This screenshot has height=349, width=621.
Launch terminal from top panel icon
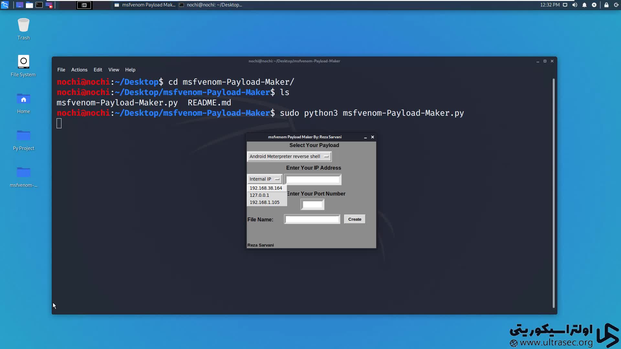pyautogui.click(x=39, y=5)
